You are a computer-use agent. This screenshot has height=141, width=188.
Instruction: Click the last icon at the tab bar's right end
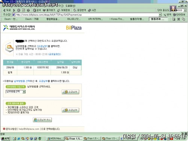(x=183, y=19)
